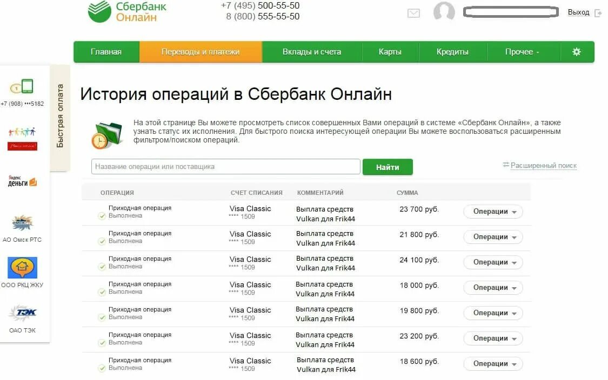
Task: Click phone number 8 (800) 555-55-50
Action: [x=263, y=16]
